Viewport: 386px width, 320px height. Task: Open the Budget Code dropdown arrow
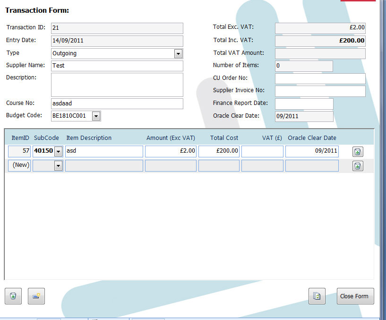pos(96,116)
